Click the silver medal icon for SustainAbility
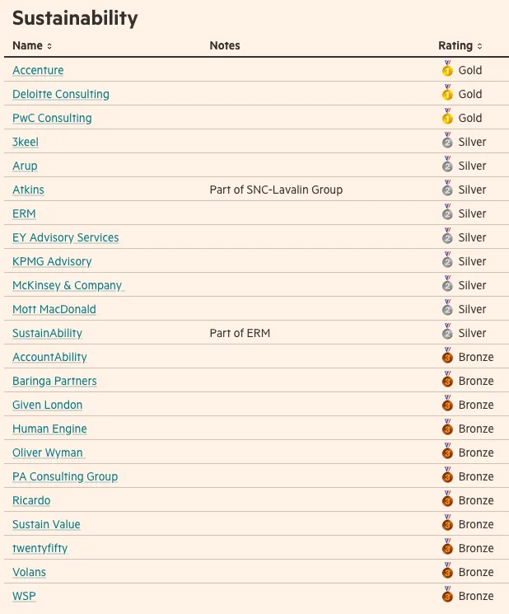This screenshot has width=509, height=614. tap(447, 331)
